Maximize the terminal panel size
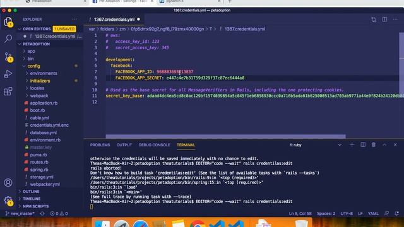Viewport: 404px width, 227px height. [384, 145]
